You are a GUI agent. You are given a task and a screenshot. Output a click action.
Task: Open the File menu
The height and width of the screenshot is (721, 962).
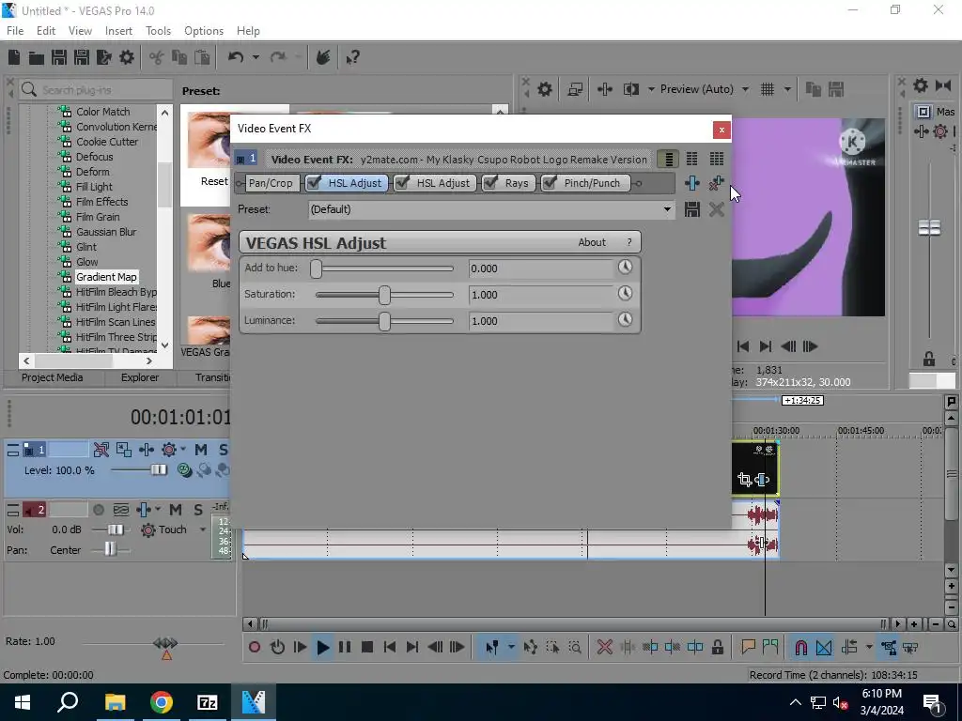(x=15, y=31)
